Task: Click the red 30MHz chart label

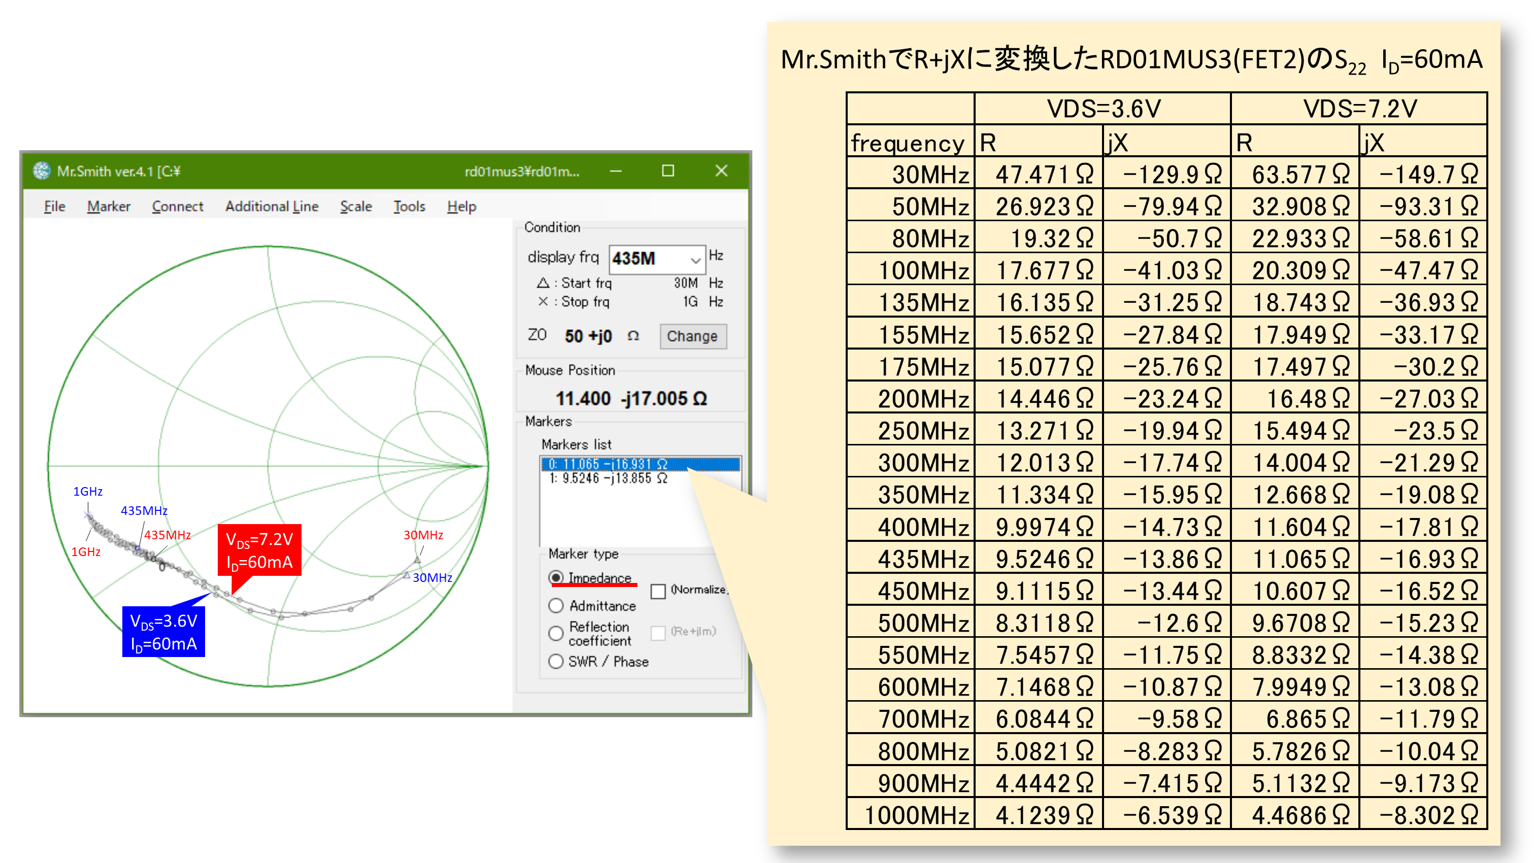Action: [423, 535]
